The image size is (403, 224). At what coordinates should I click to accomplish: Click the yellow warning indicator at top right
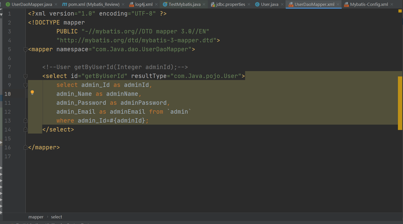click(x=400, y=11)
